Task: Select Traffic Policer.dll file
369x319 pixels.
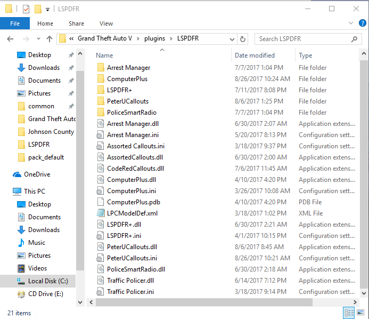Action: 130,281
